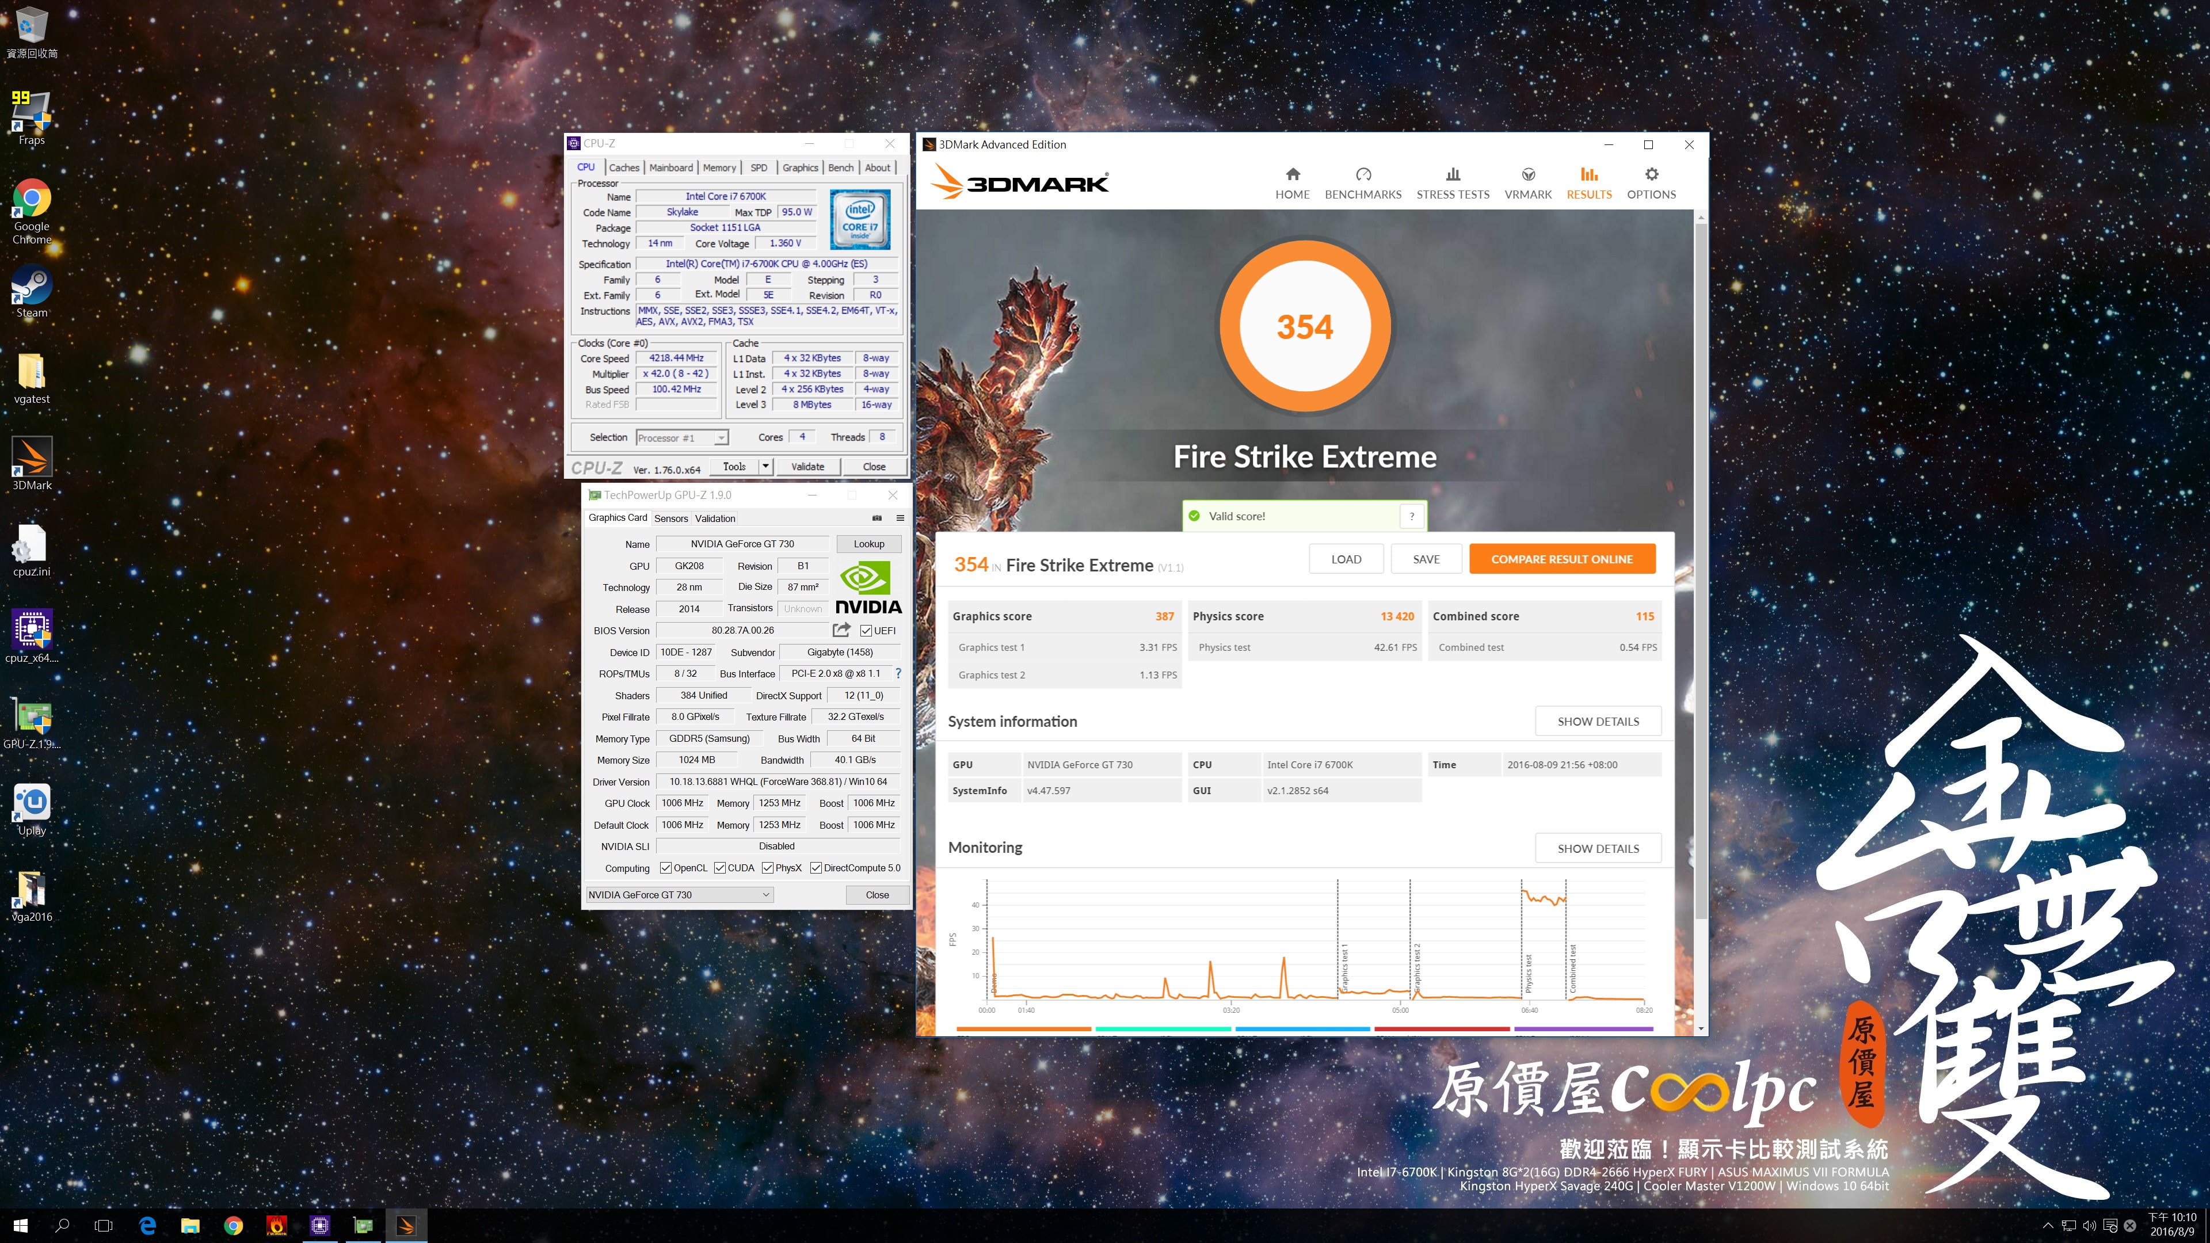The image size is (2210, 1243).
Task: Click Validate button in CPU-Z
Action: coord(807,467)
